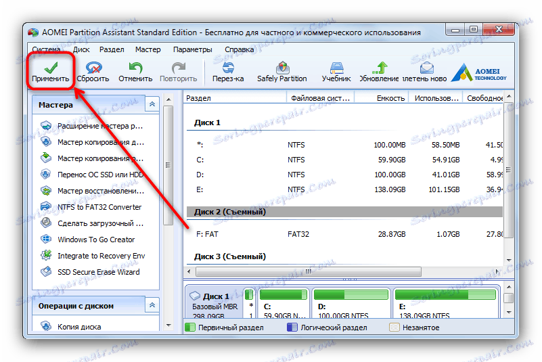Click left sidebar scroll-down arrow
Image resolution: width=542 pixels, height=362 pixels.
[x=168, y=325]
